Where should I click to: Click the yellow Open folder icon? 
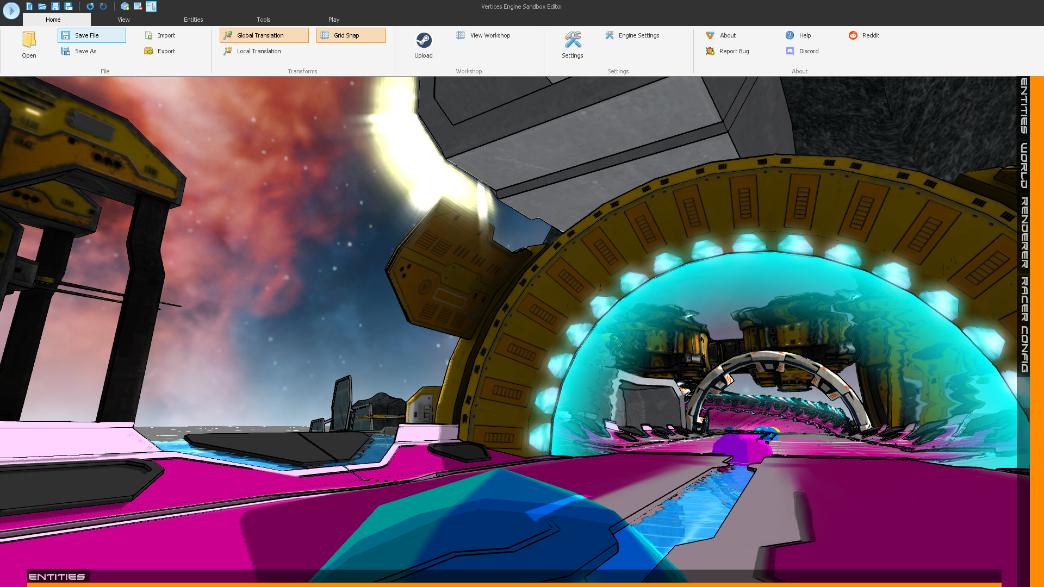coord(29,45)
